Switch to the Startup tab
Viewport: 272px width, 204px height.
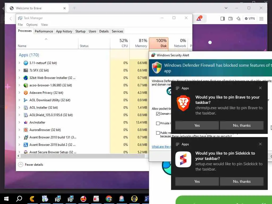pos(80,31)
